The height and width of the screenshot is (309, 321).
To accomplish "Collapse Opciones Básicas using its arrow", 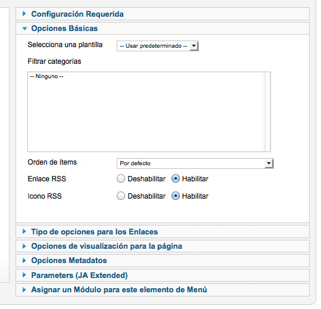I will 24,29.
